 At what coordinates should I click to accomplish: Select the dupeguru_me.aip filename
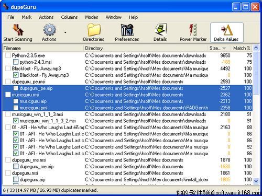click(37, 167)
